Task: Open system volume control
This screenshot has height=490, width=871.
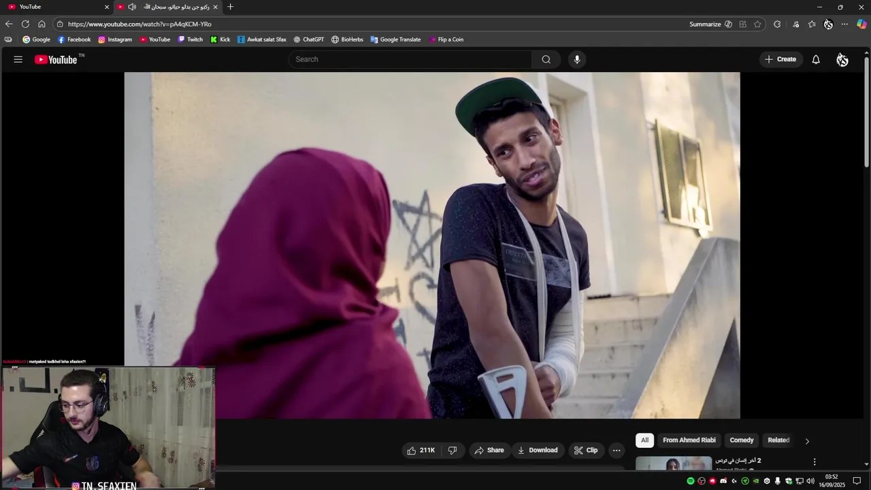Action: (810, 481)
